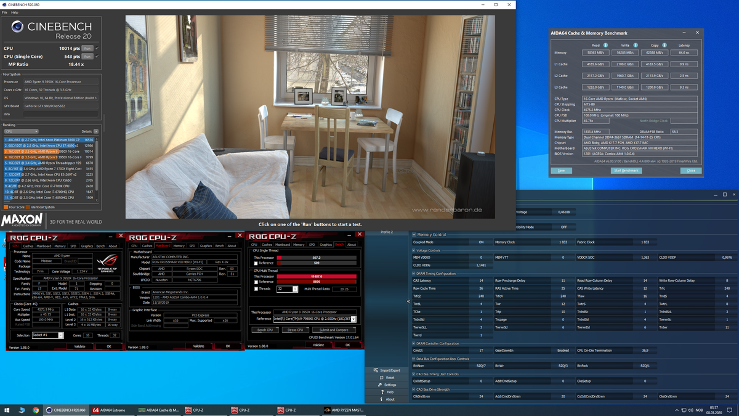The width and height of the screenshot is (739, 416).
Task: Collapse Ryzen Master sidebar with double-arrow
Action: [x=408, y=301]
